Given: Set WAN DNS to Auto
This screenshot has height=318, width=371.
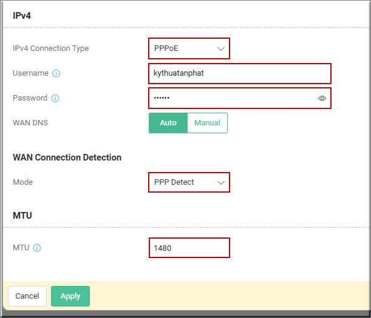Looking at the screenshot, I should [168, 123].
